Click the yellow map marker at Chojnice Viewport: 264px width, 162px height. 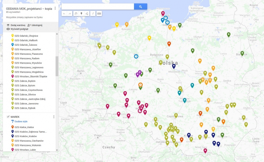click(x=149, y=38)
